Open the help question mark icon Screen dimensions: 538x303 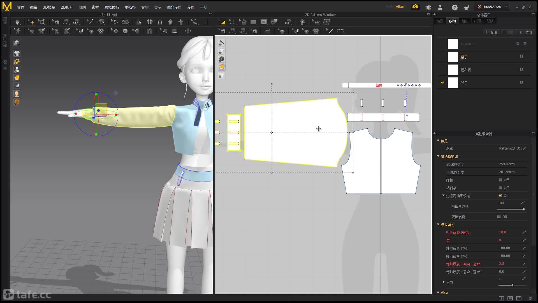(454, 8)
